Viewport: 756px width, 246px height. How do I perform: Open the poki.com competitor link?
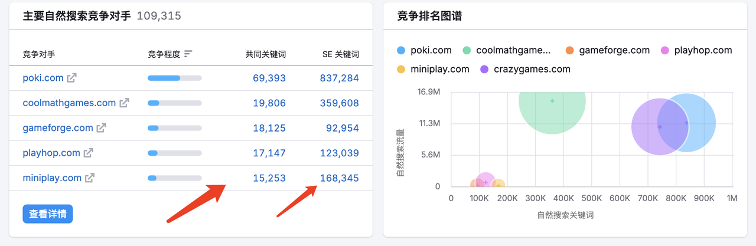point(43,78)
